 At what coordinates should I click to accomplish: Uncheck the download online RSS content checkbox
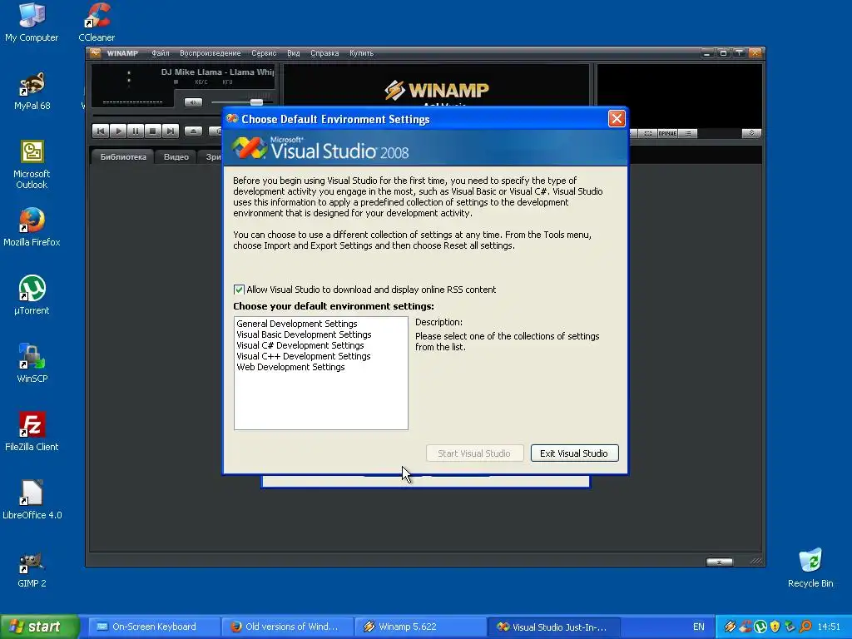coord(239,290)
